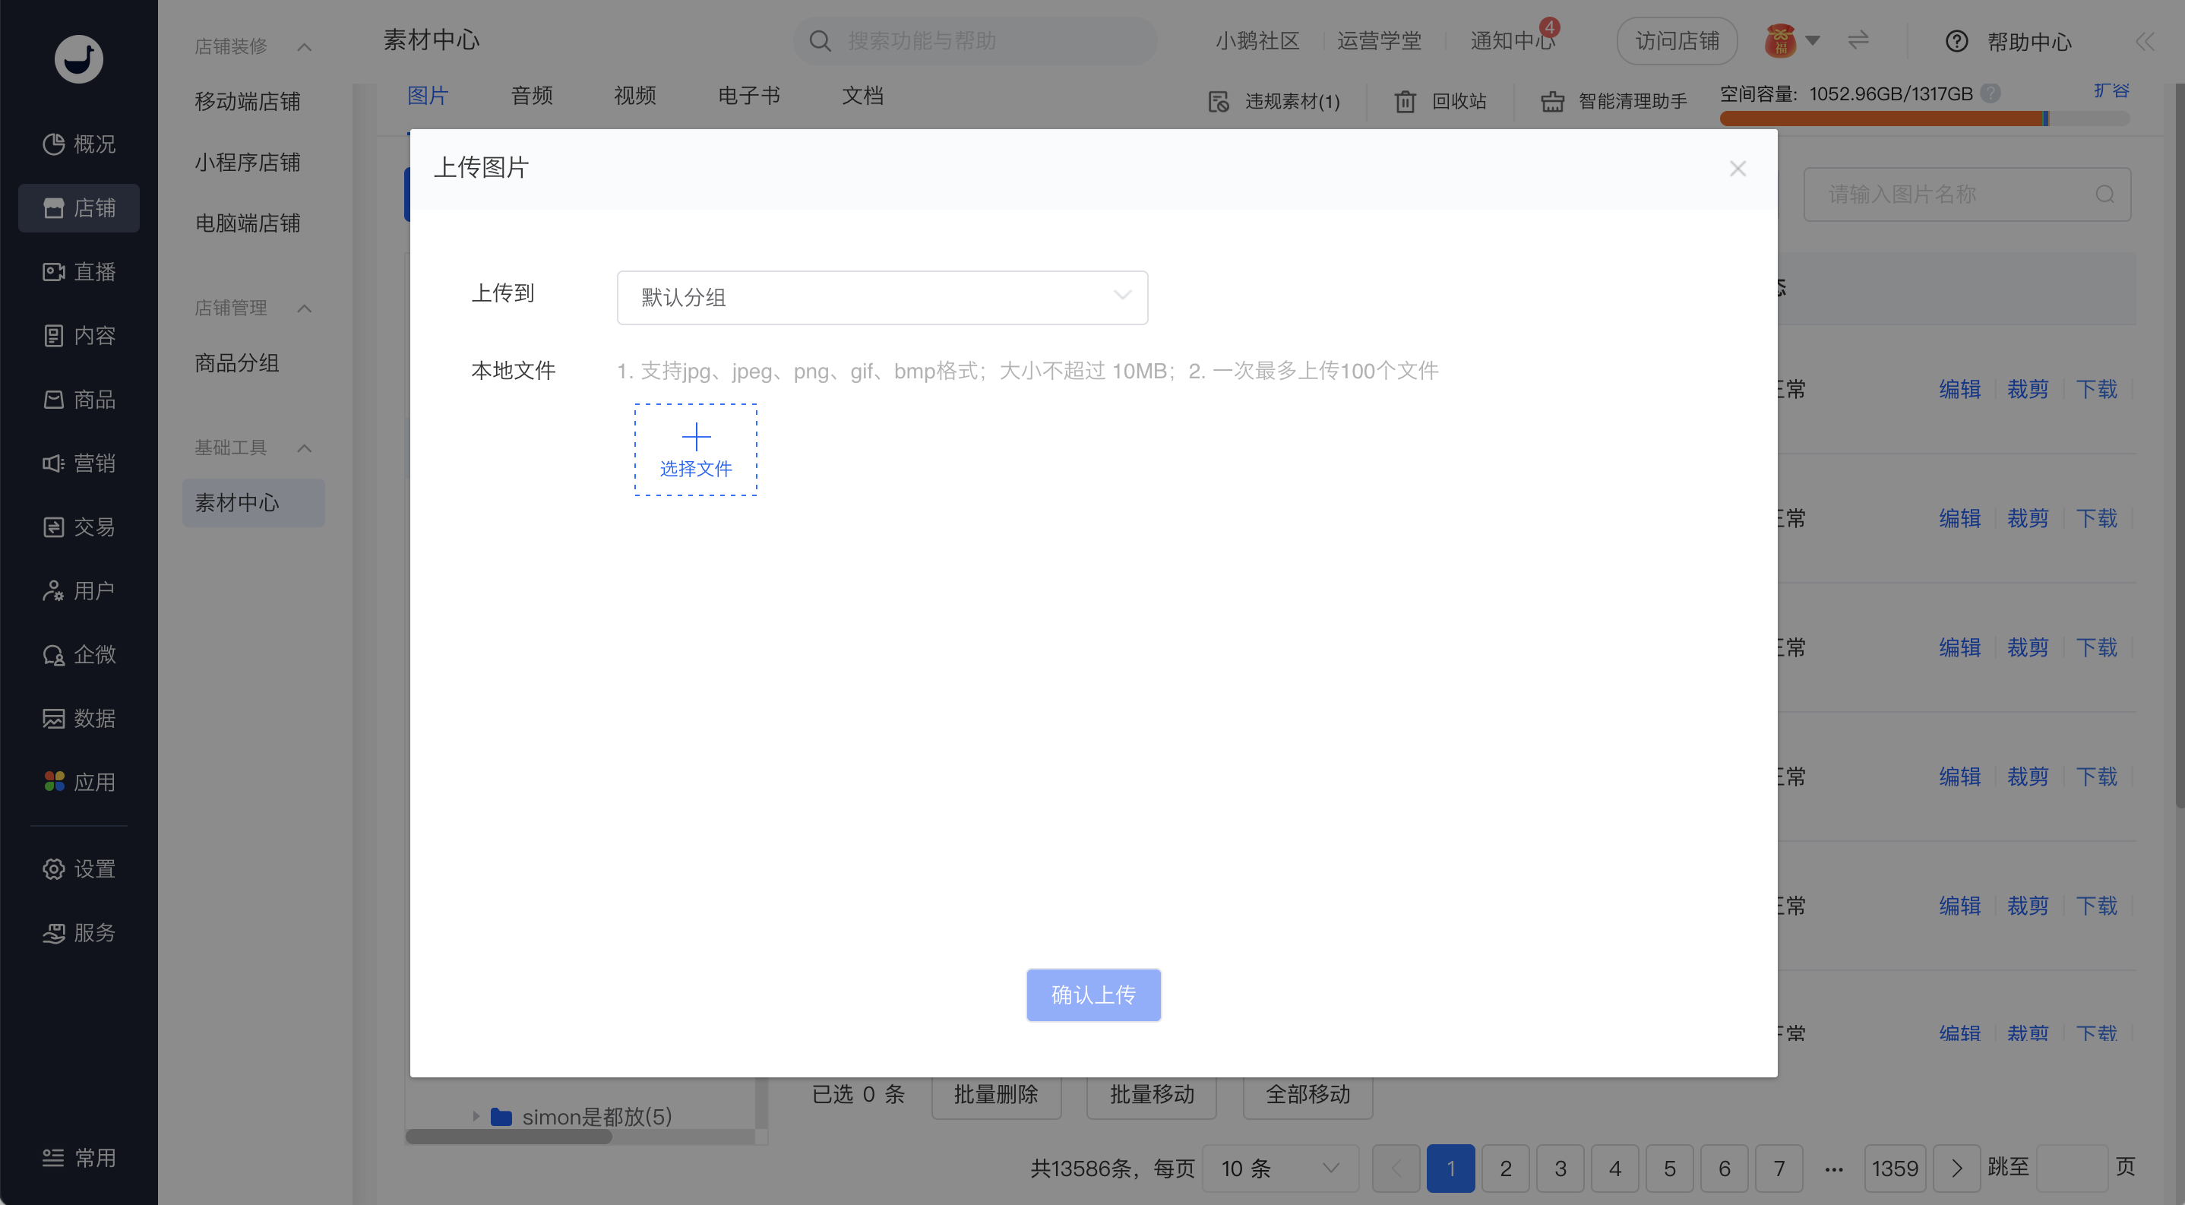
Task: Open the 常用 favorites menu
Action: point(79,1159)
